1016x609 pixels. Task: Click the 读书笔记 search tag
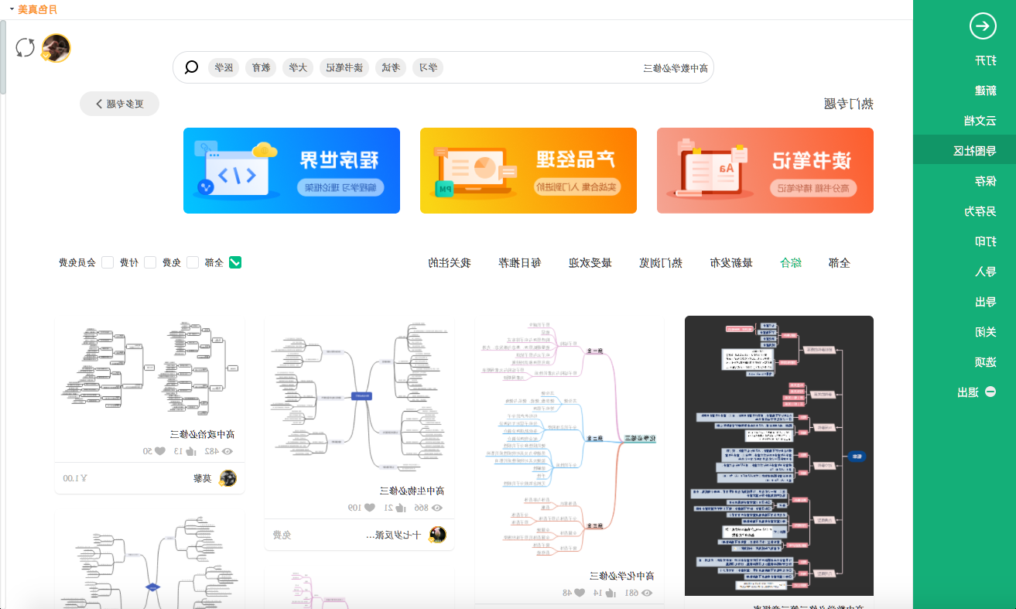[344, 68]
